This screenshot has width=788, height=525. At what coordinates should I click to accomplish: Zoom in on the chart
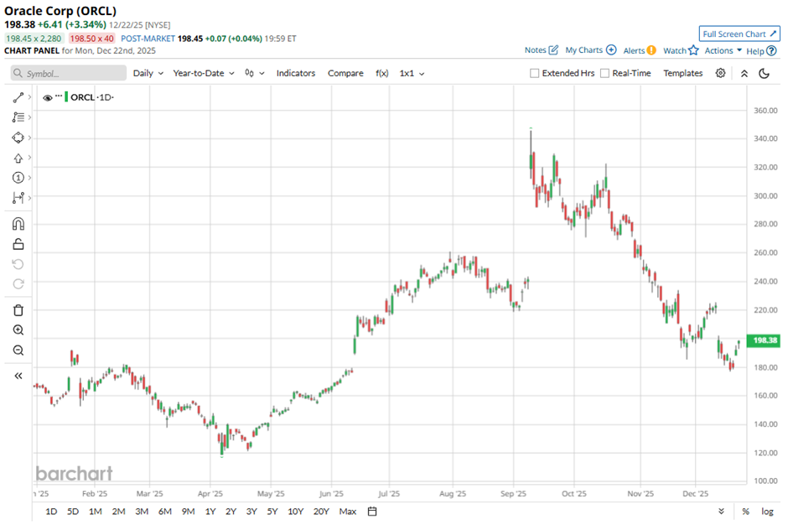pos(18,330)
